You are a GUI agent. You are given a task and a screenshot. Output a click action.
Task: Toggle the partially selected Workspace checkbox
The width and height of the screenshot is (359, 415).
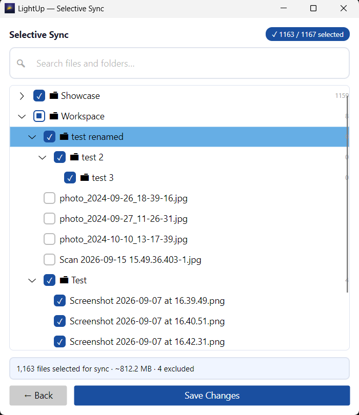[39, 116]
